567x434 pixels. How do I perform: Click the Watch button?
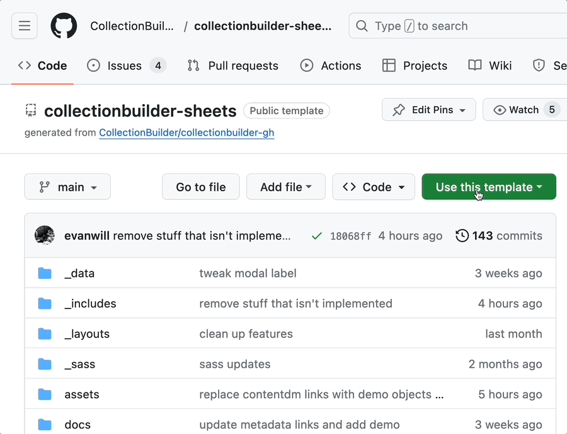point(524,110)
